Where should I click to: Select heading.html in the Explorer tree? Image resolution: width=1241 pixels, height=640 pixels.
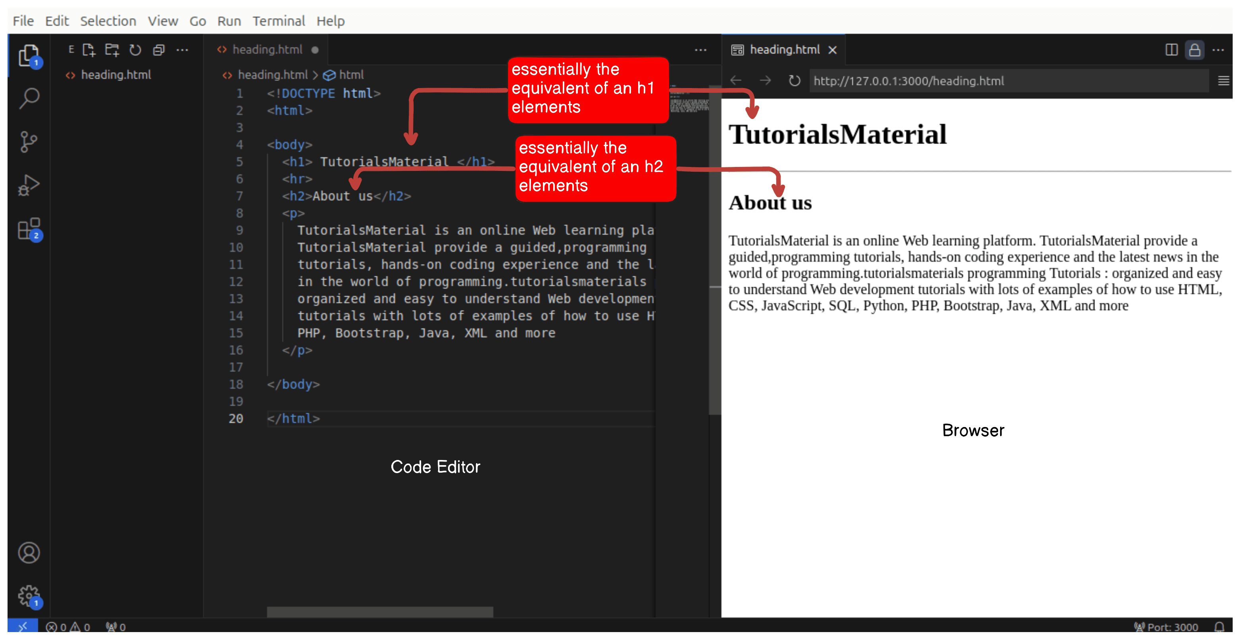(115, 75)
